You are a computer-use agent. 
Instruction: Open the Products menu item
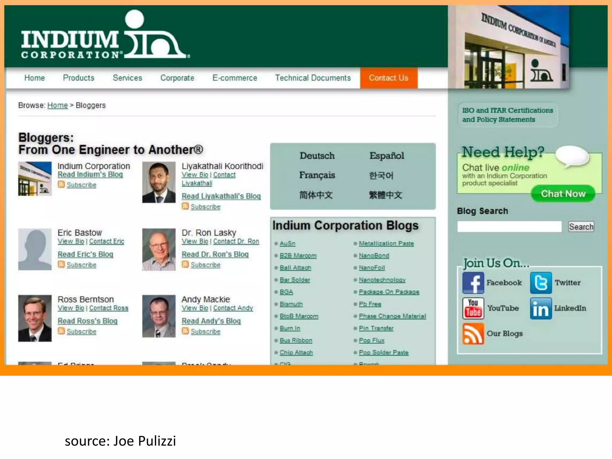79,78
